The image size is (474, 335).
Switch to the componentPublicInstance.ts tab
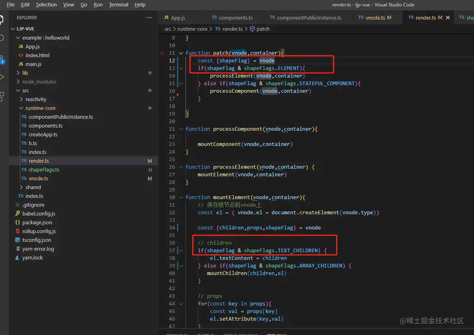(309, 18)
